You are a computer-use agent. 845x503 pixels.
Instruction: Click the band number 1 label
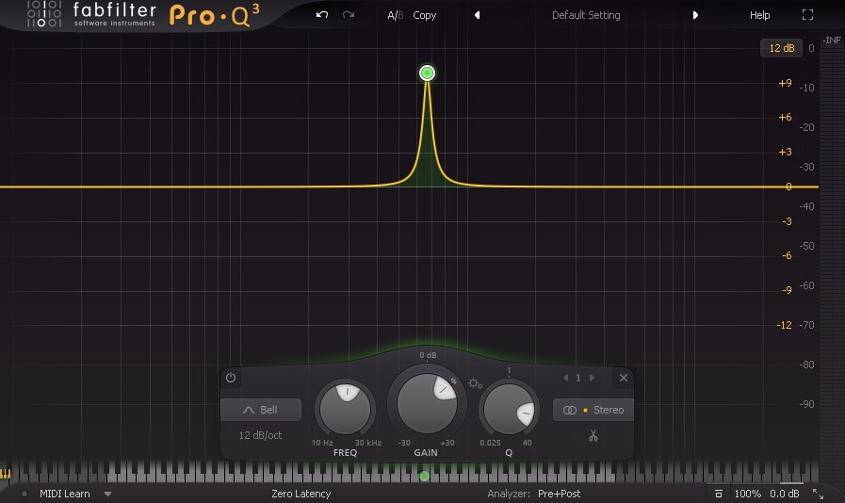[578, 378]
